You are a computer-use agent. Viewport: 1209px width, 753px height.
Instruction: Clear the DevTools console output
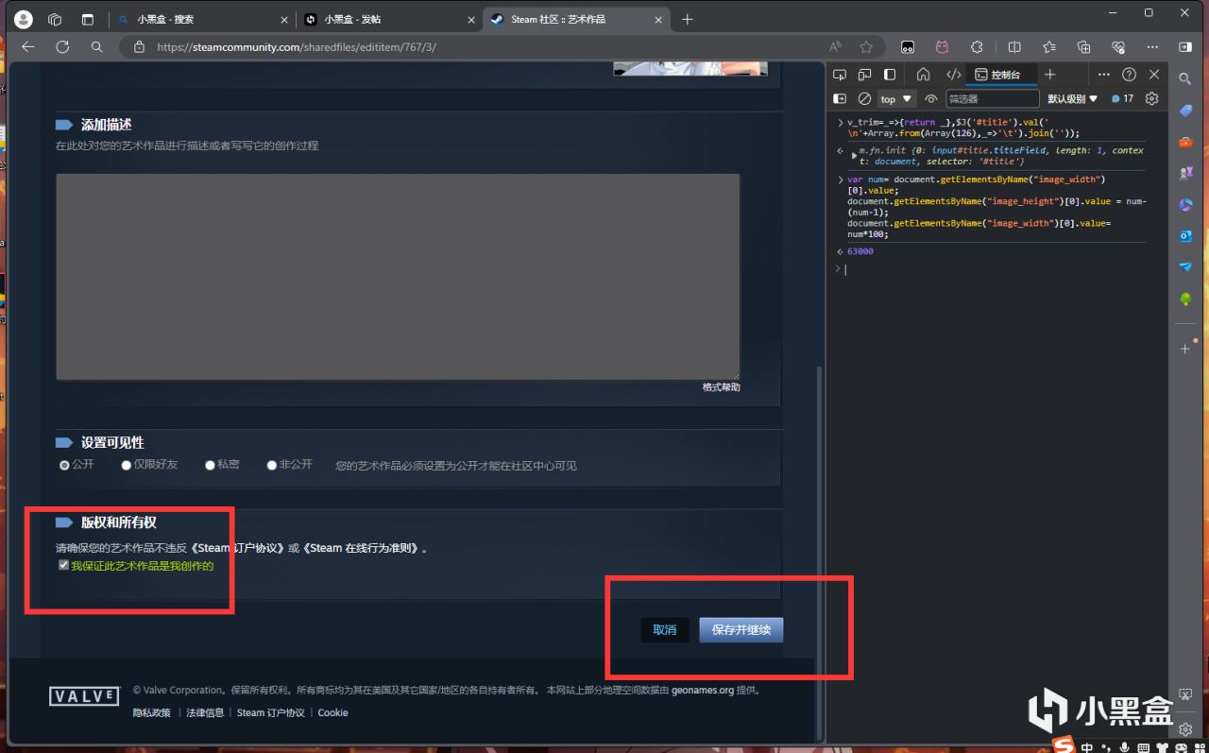[864, 98]
